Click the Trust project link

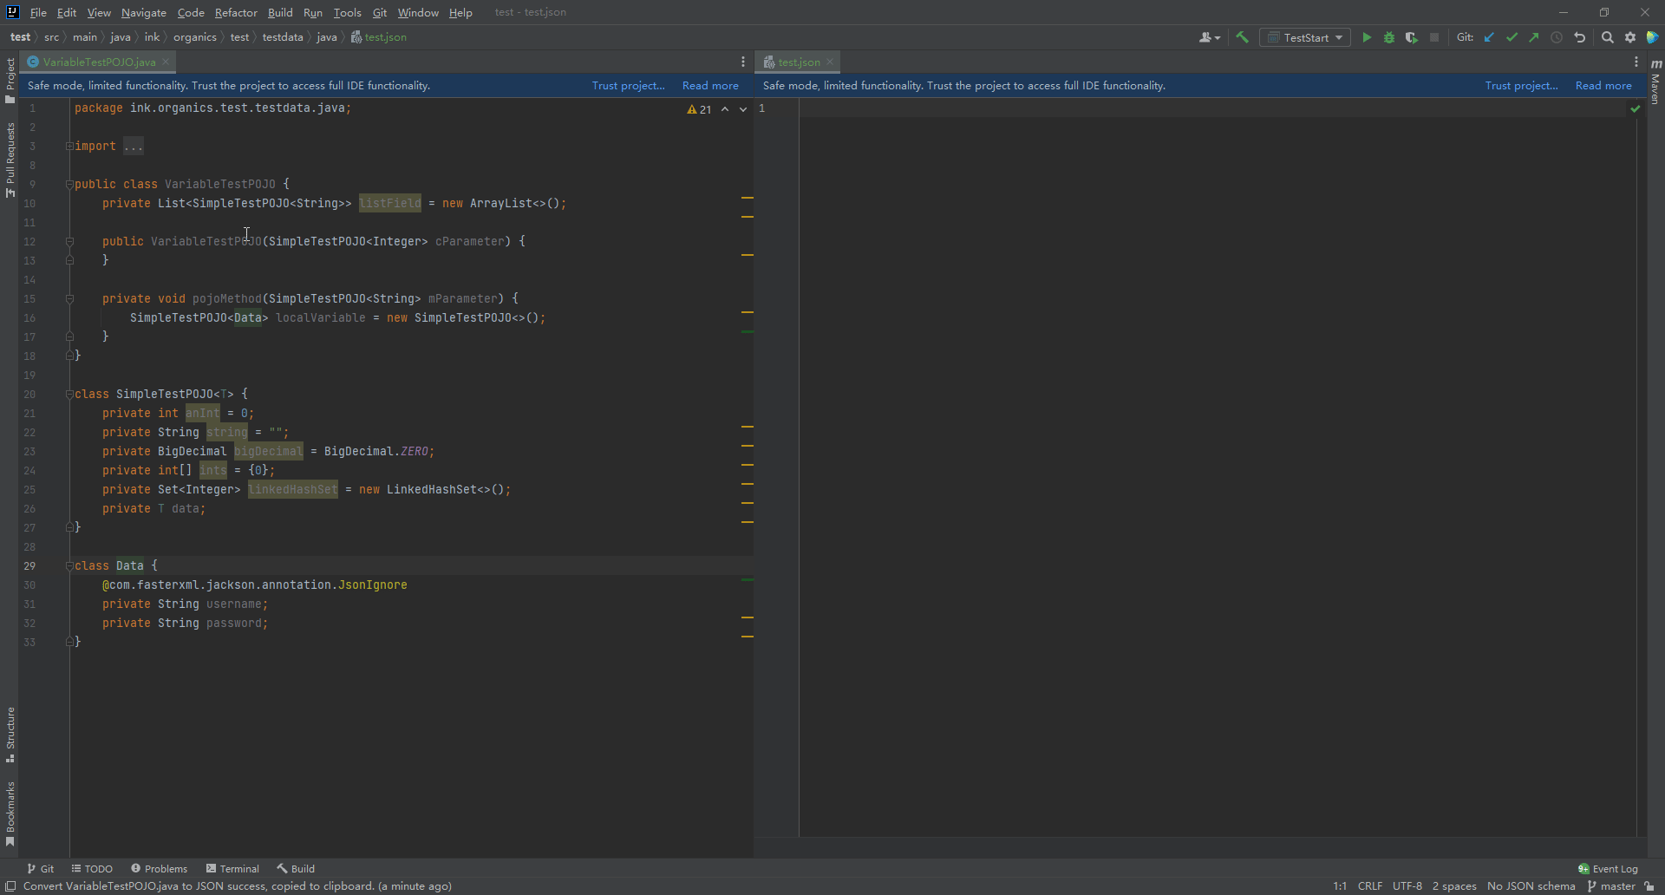[627, 85]
